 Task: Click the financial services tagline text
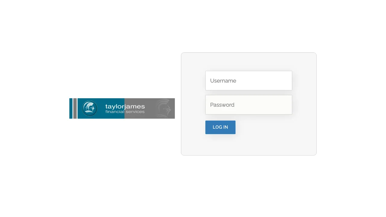tap(125, 112)
